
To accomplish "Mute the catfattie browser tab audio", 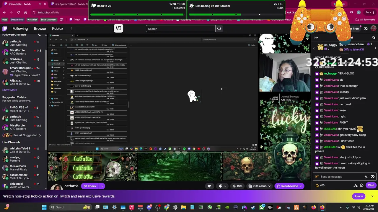I will click(40, 4).
